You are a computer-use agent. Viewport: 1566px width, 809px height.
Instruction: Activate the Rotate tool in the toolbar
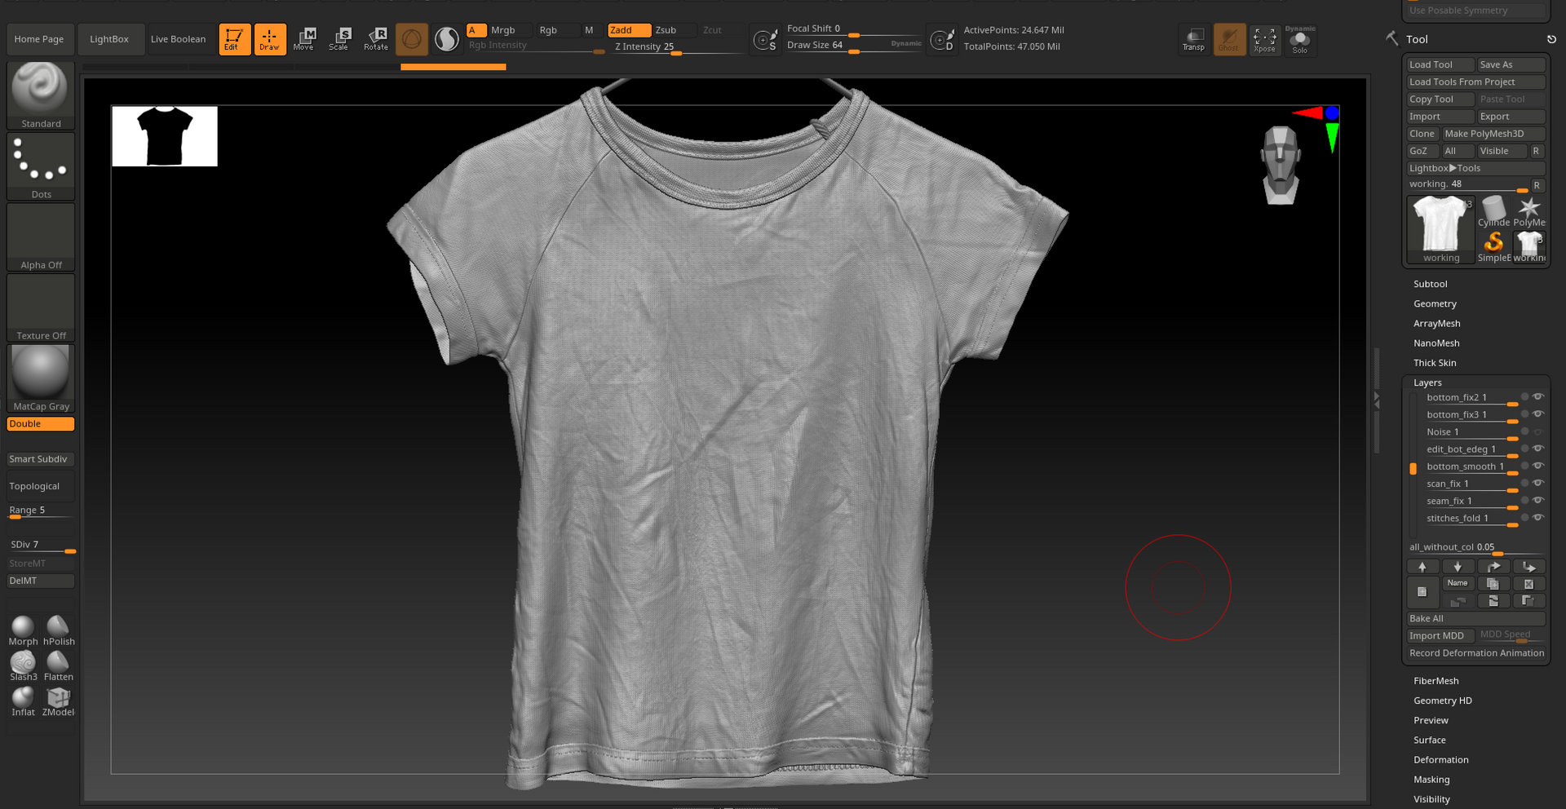point(375,38)
